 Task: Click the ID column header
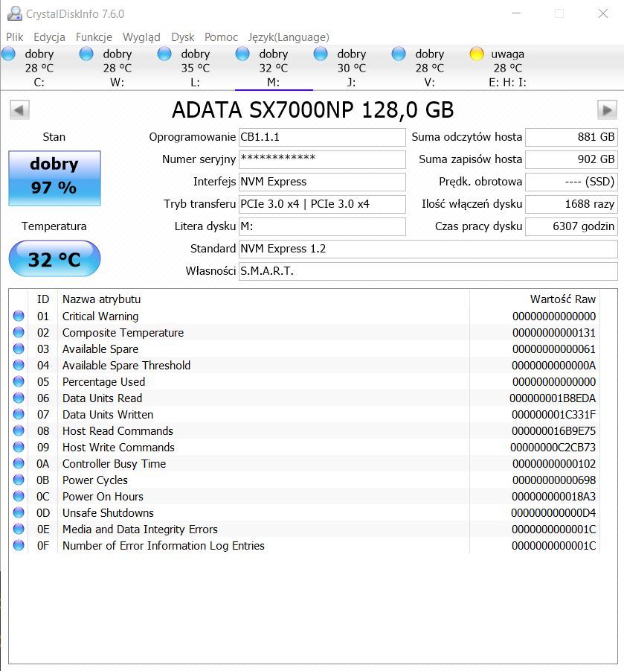coord(43,299)
